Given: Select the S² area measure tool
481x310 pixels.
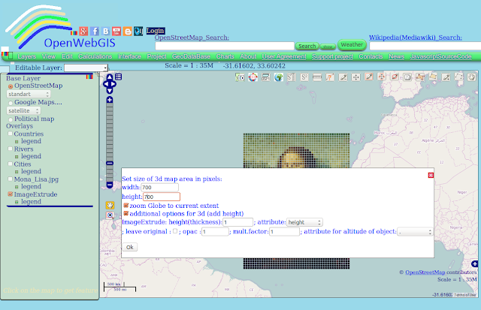Looking at the screenshot, I should [x=304, y=77].
